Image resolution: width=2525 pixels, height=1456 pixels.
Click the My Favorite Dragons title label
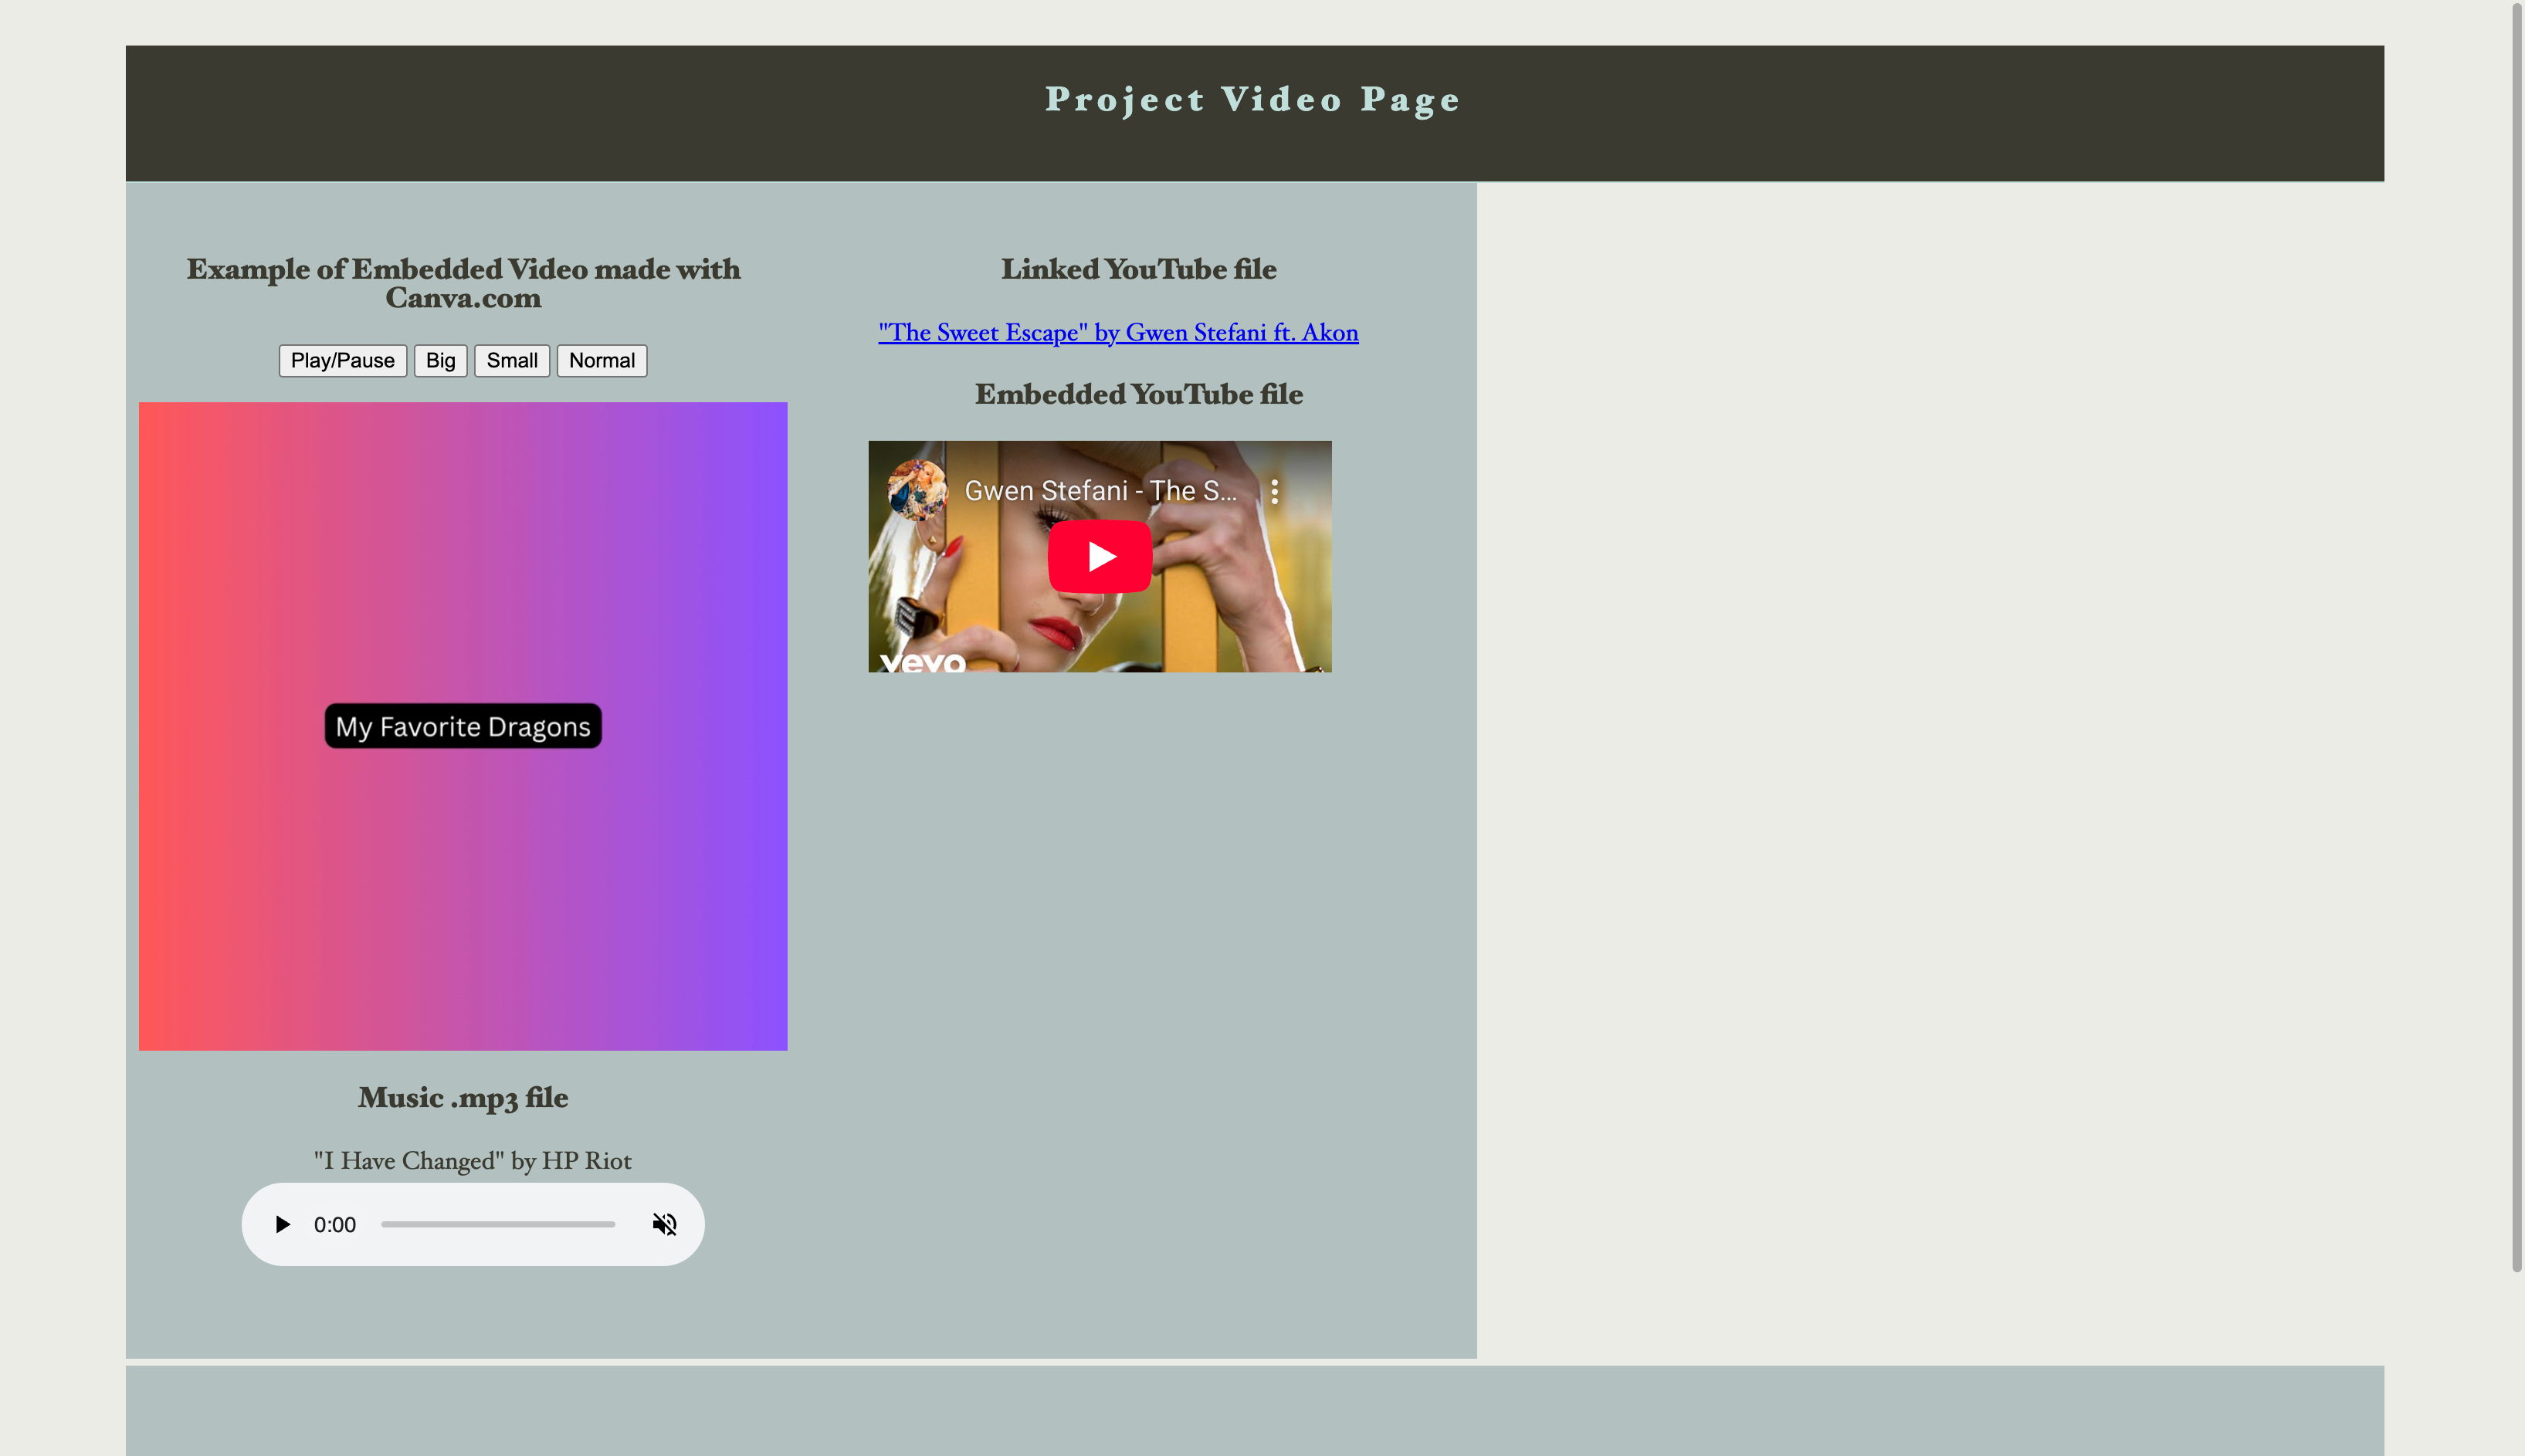click(x=462, y=725)
